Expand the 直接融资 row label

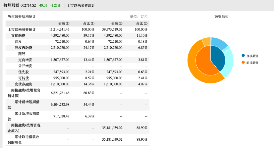tap(18, 36)
